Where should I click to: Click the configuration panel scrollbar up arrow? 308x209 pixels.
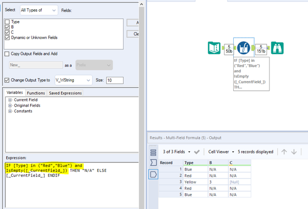pyautogui.click(x=141, y=4)
